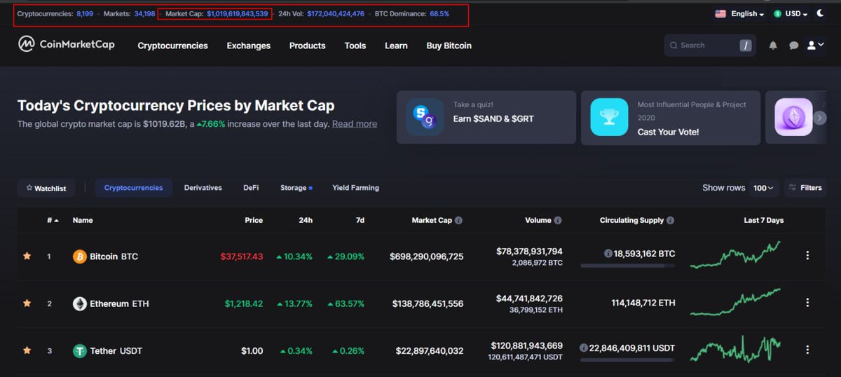Click the BTC Dominance 68.5% value
841x377 pixels.
(x=439, y=13)
